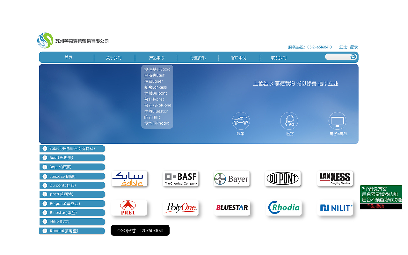Select the Basf(巴斯夫) sidebar button
The image size is (408, 255).
click(72, 158)
